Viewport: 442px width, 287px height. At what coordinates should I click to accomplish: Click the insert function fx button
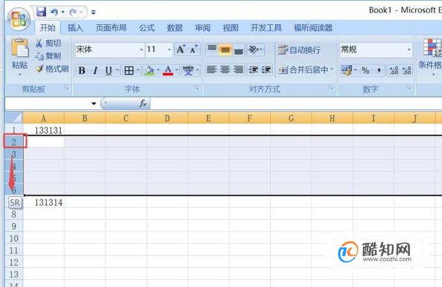click(x=143, y=104)
